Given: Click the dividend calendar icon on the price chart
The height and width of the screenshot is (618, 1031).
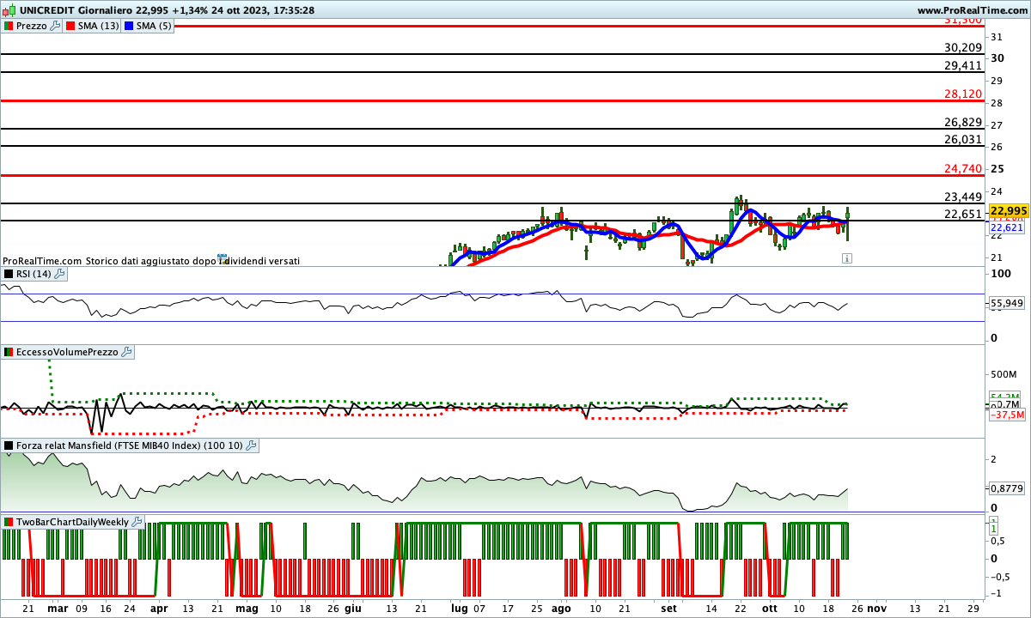Looking at the screenshot, I should [222, 257].
